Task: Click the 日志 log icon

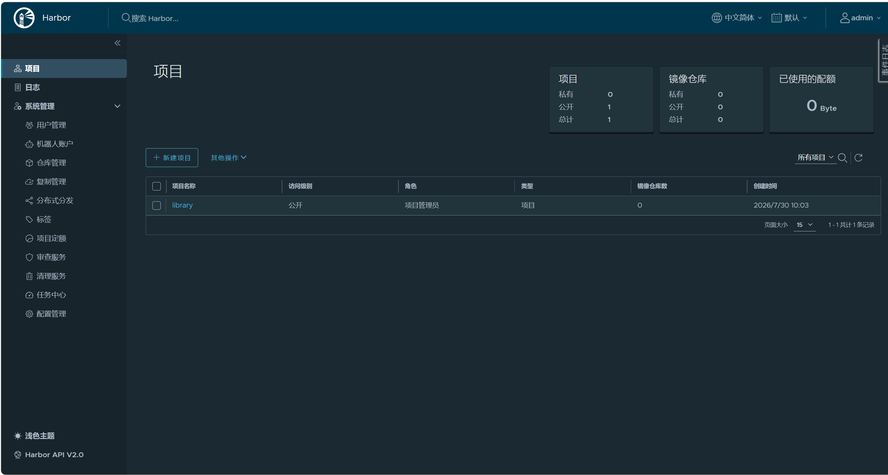Action: (18, 87)
